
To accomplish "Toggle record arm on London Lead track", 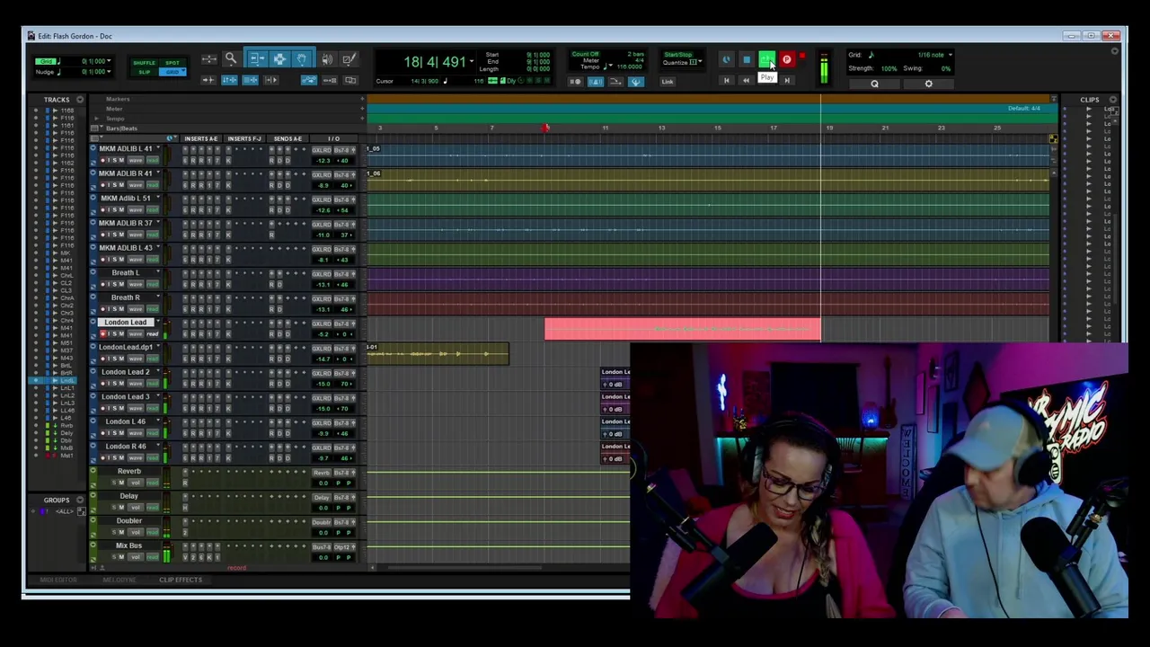I will (x=103, y=334).
